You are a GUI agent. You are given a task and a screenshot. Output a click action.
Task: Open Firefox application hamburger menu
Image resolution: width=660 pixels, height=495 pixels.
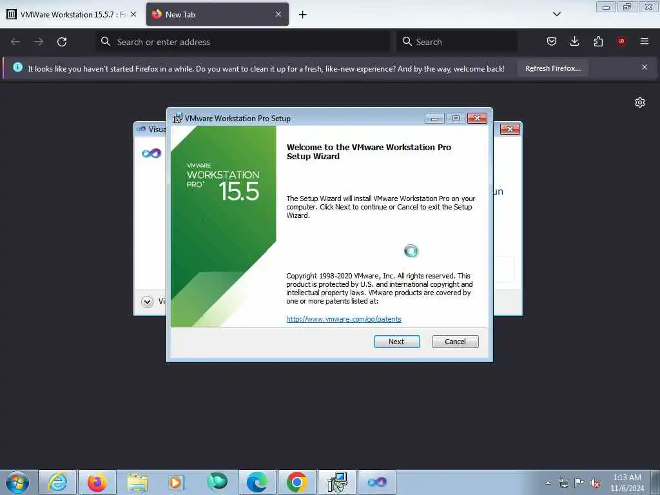pyautogui.click(x=644, y=41)
